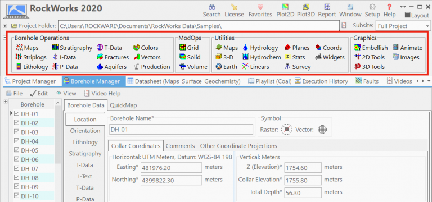Toggle checkbox for borehole DH-03
The height and width of the screenshot is (202, 432).
click(16, 132)
